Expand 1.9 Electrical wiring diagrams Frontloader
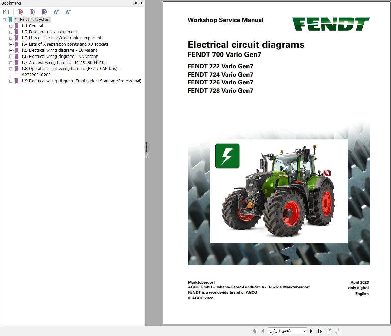The height and width of the screenshot is (336, 391). [x=11, y=81]
